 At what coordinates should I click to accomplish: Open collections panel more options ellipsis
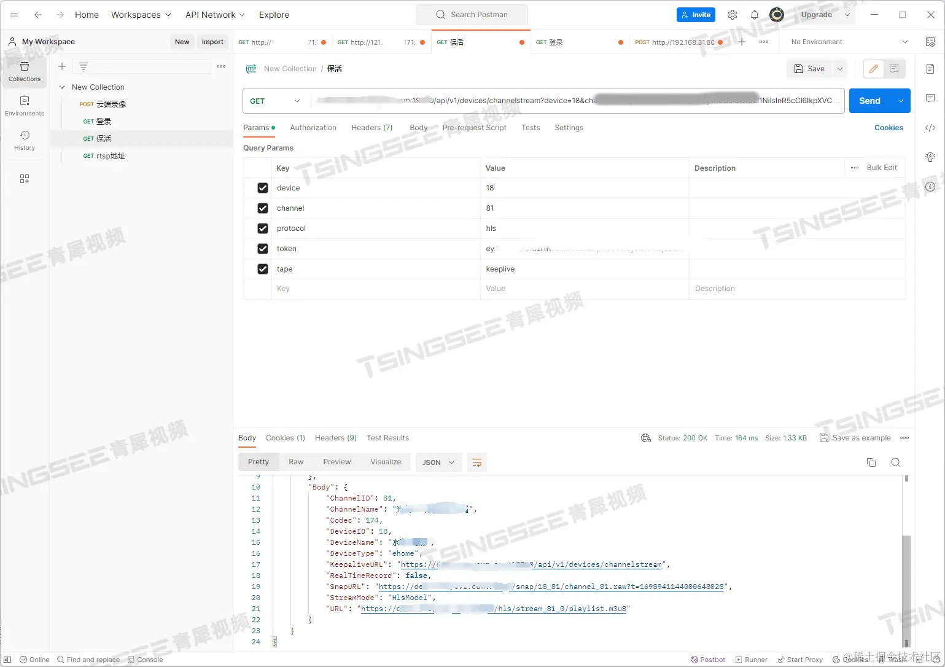coord(221,66)
